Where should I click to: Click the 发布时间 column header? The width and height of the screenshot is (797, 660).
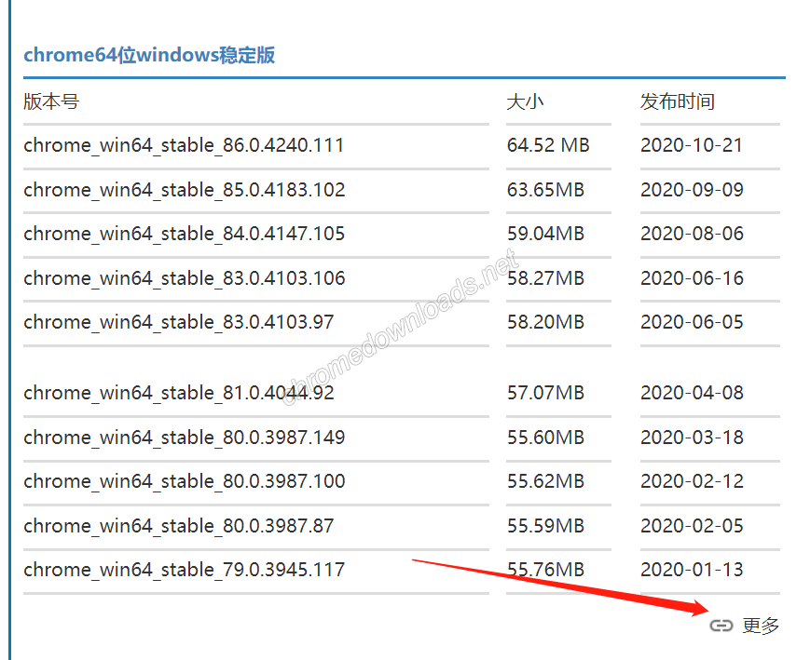(678, 101)
